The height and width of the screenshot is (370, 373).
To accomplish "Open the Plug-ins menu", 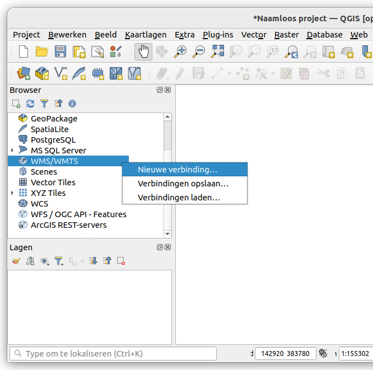I will click(x=218, y=35).
